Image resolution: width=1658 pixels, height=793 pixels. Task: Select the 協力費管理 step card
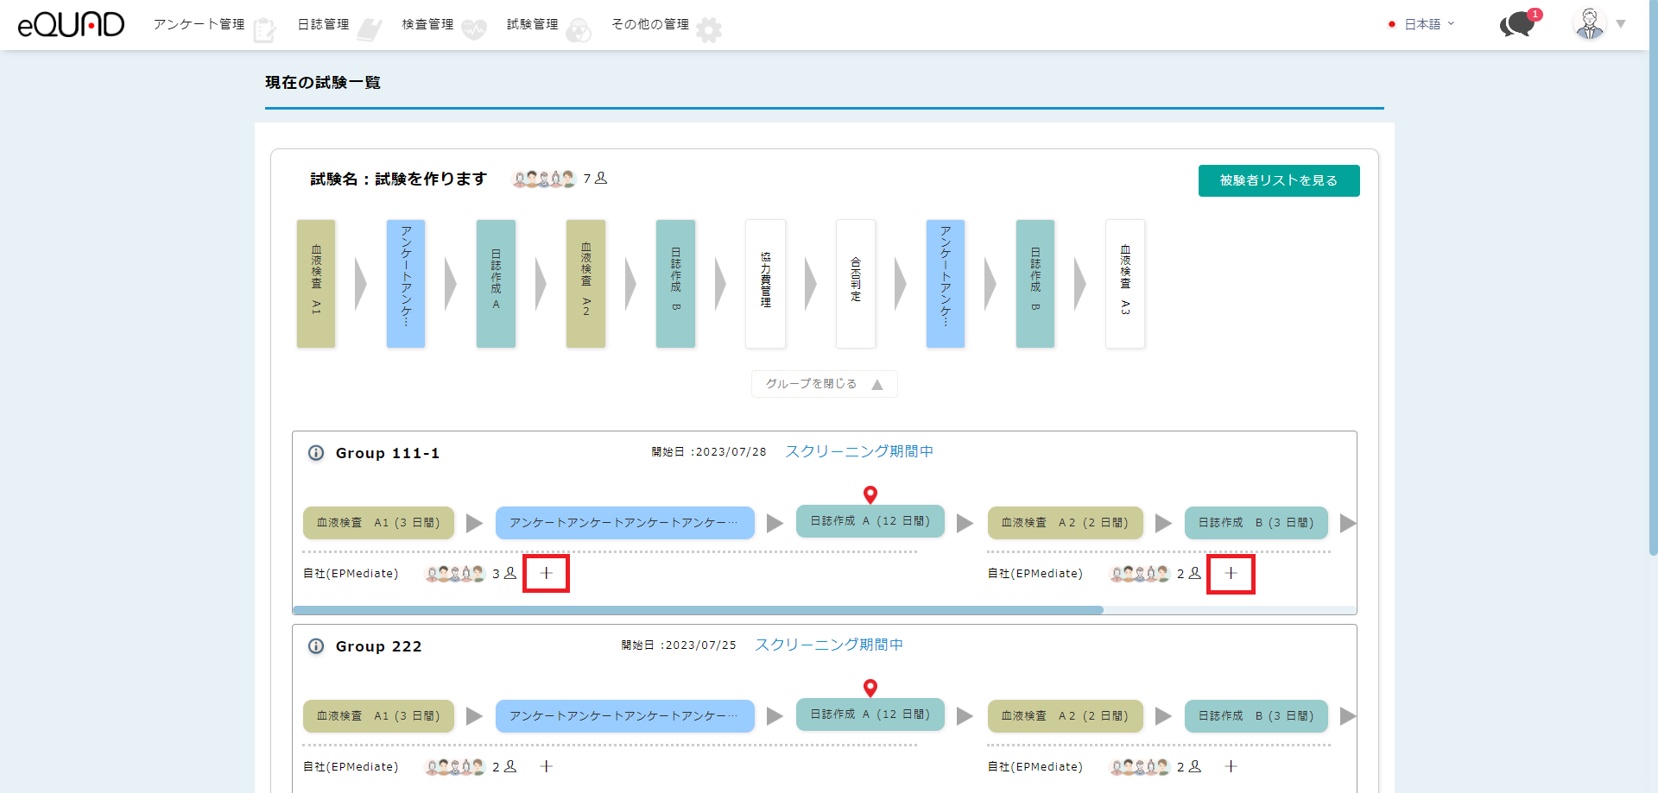click(x=765, y=283)
